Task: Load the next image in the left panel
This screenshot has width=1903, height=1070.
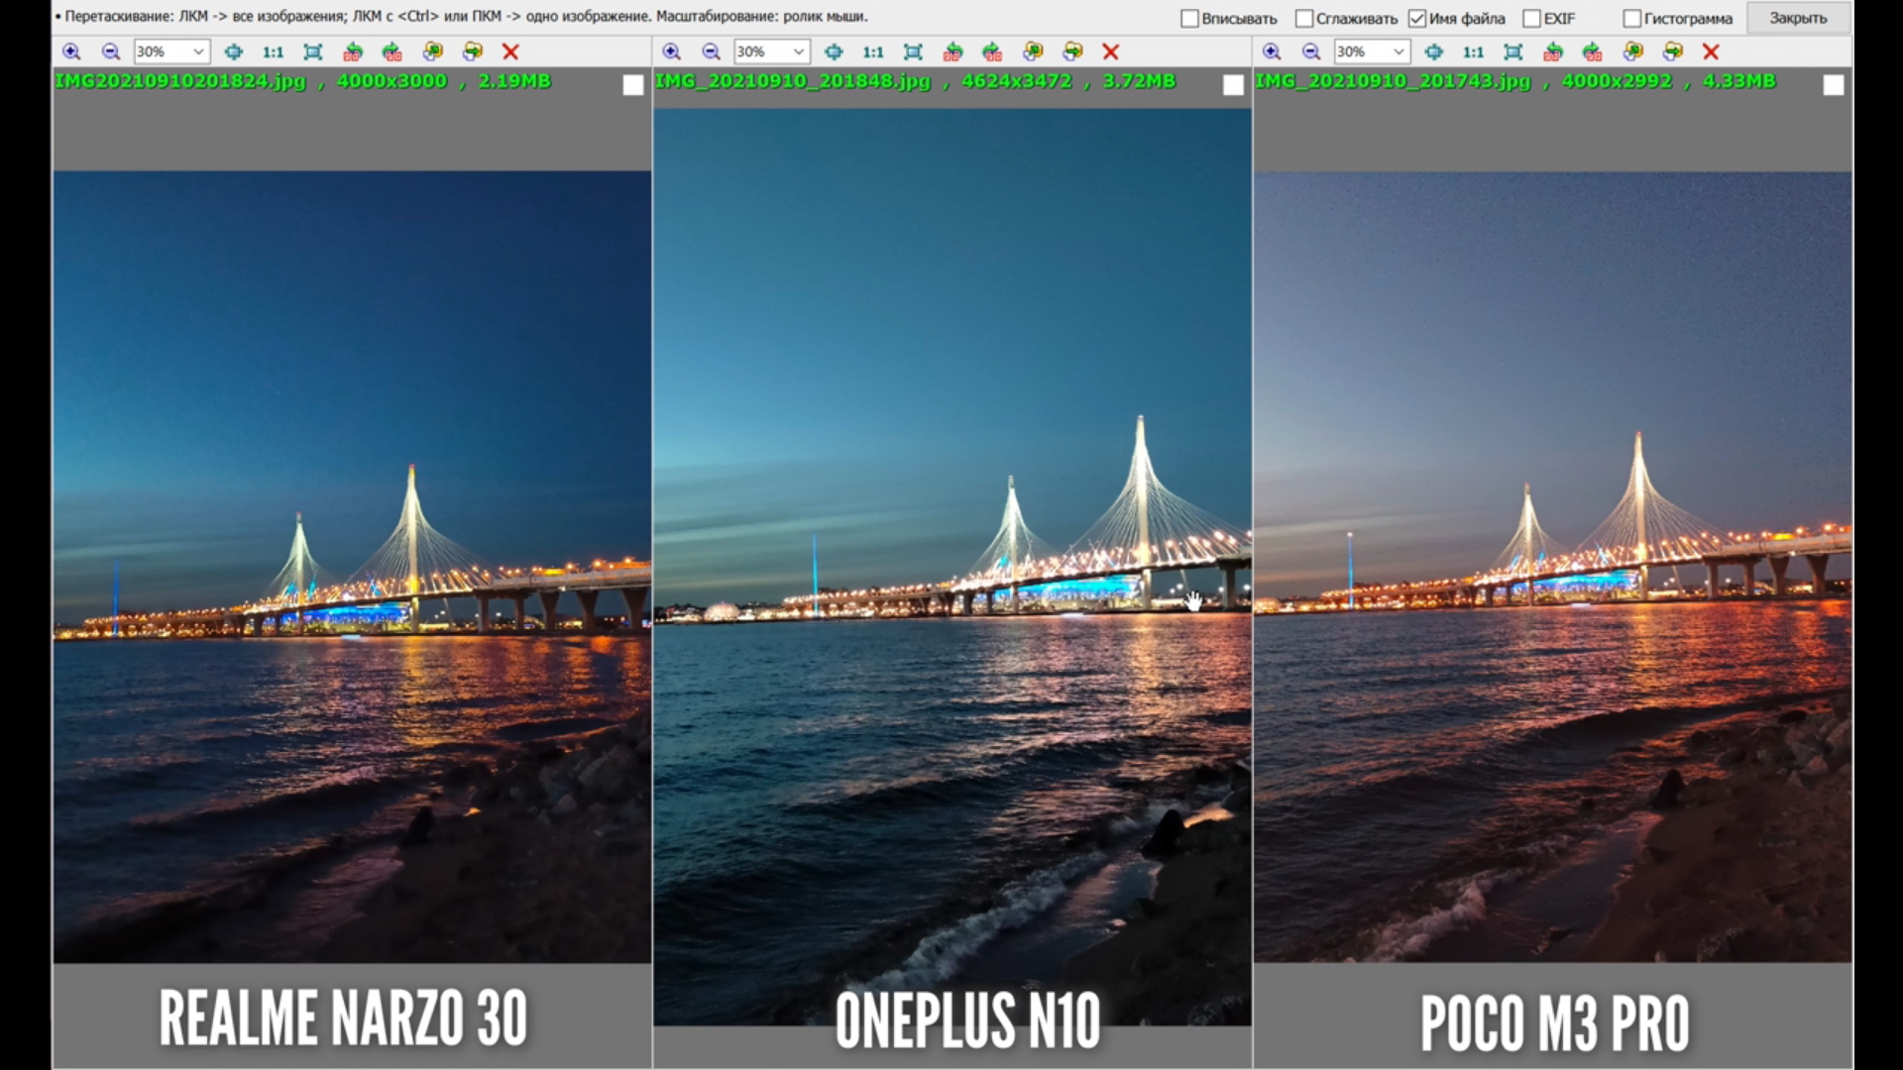Action: (473, 52)
